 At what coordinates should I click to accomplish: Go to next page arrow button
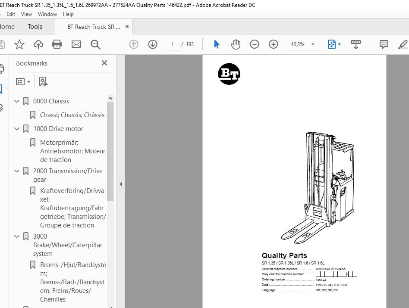point(153,44)
